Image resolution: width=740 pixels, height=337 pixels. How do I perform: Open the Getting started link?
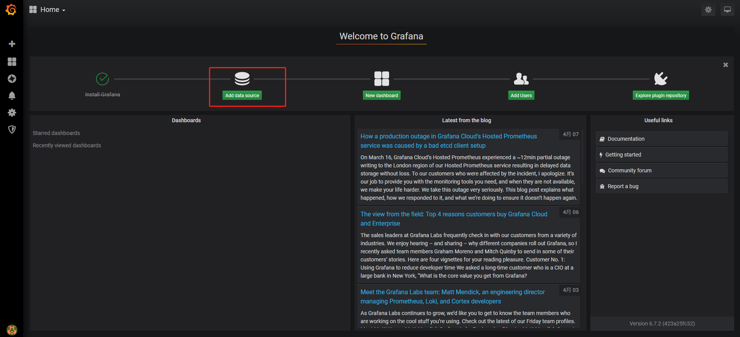(662, 155)
